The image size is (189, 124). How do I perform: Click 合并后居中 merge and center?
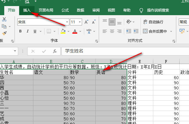(155, 31)
